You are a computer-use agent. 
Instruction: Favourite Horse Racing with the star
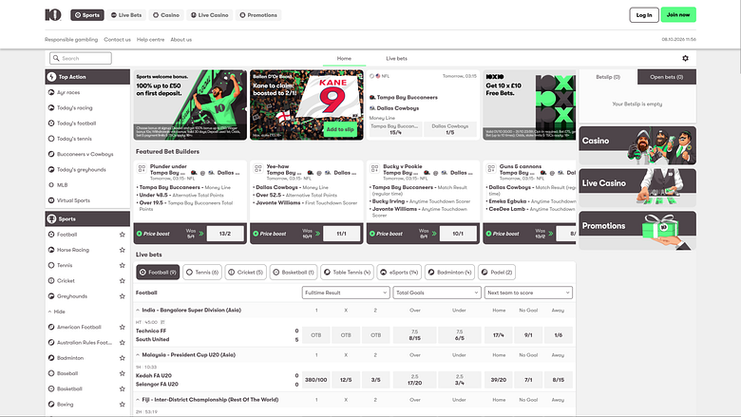click(x=122, y=250)
